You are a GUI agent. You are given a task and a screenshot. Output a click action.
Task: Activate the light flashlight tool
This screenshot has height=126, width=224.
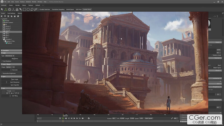(x=21, y=9)
